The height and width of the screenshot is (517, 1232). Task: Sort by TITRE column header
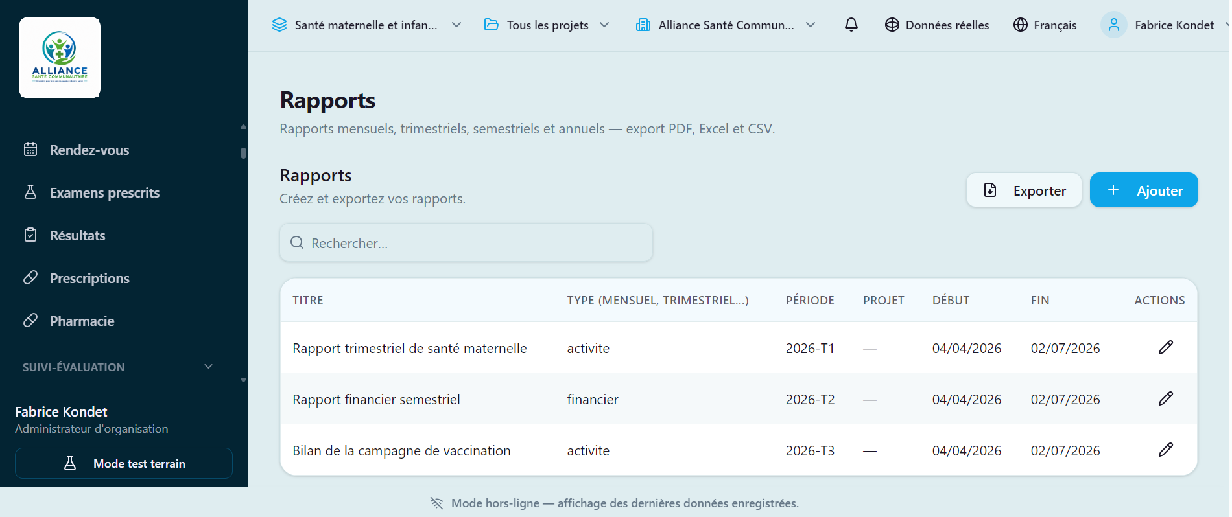pyautogui.click(x=308, y=300)
